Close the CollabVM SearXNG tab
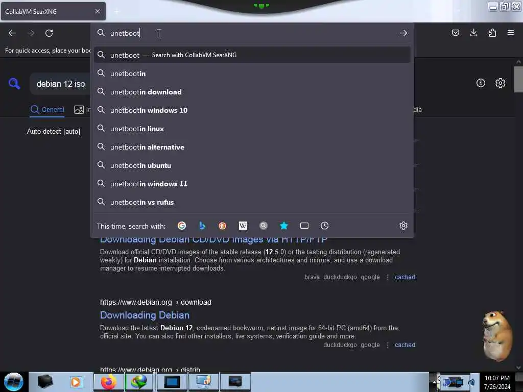Screen dimensions: 523x392 tap(98, 11)
